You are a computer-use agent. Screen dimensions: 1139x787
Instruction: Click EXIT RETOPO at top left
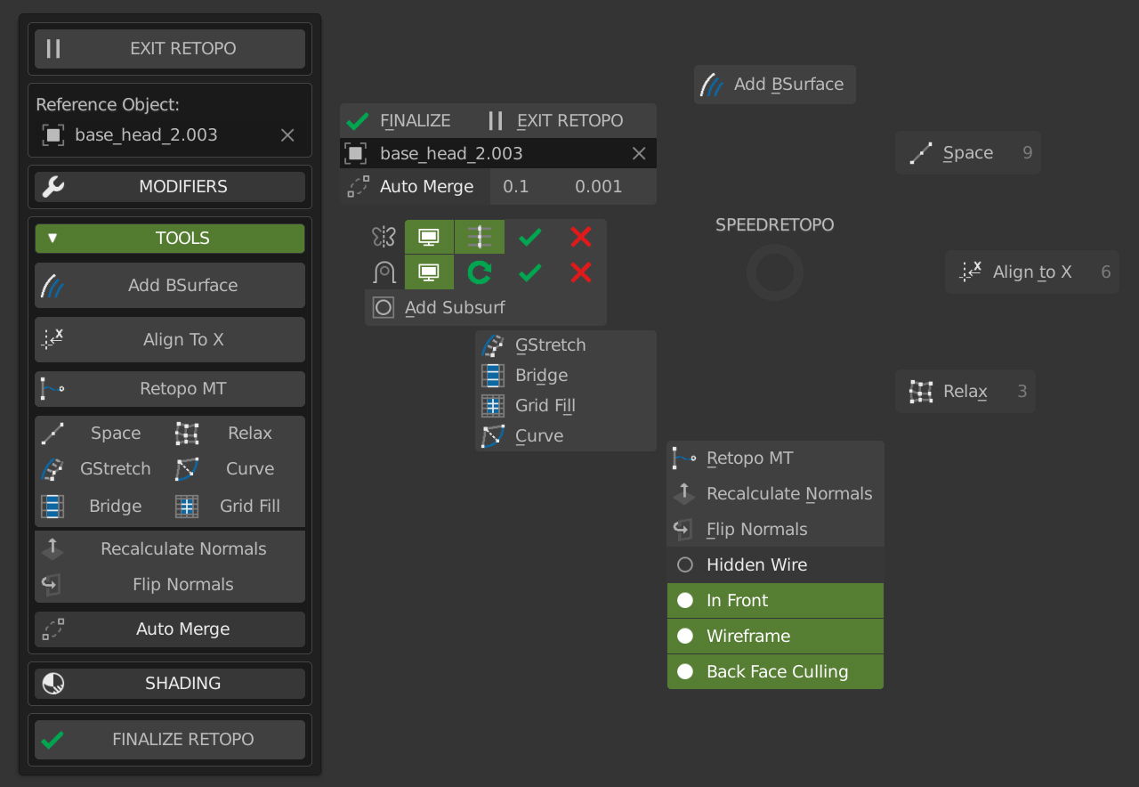coord(170,48)
